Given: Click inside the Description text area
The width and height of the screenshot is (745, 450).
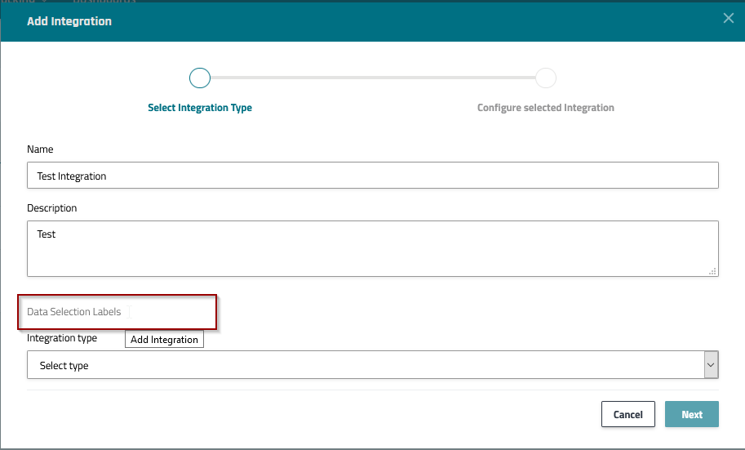Looking at the screenshot, I should 373,253.
